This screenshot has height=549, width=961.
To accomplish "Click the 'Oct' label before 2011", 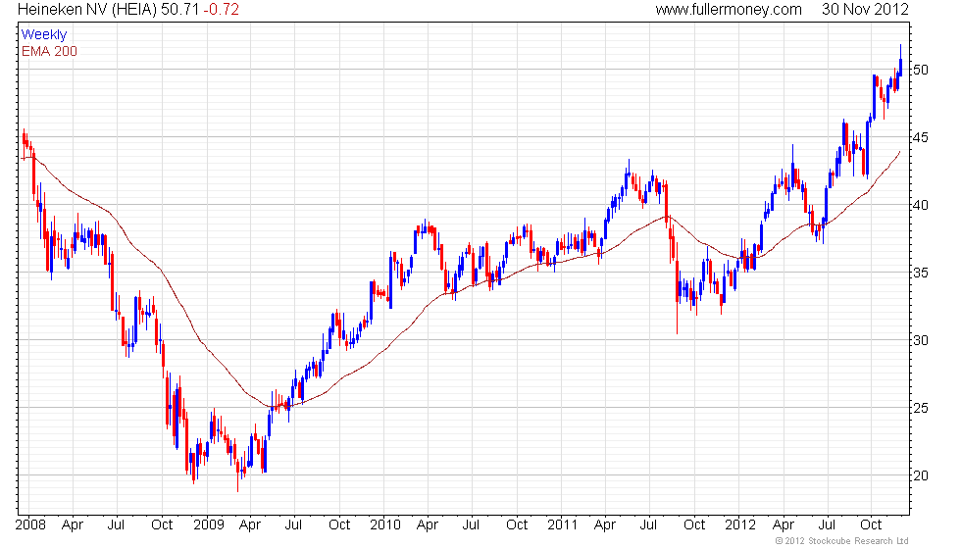I will [x=517, y=525].
